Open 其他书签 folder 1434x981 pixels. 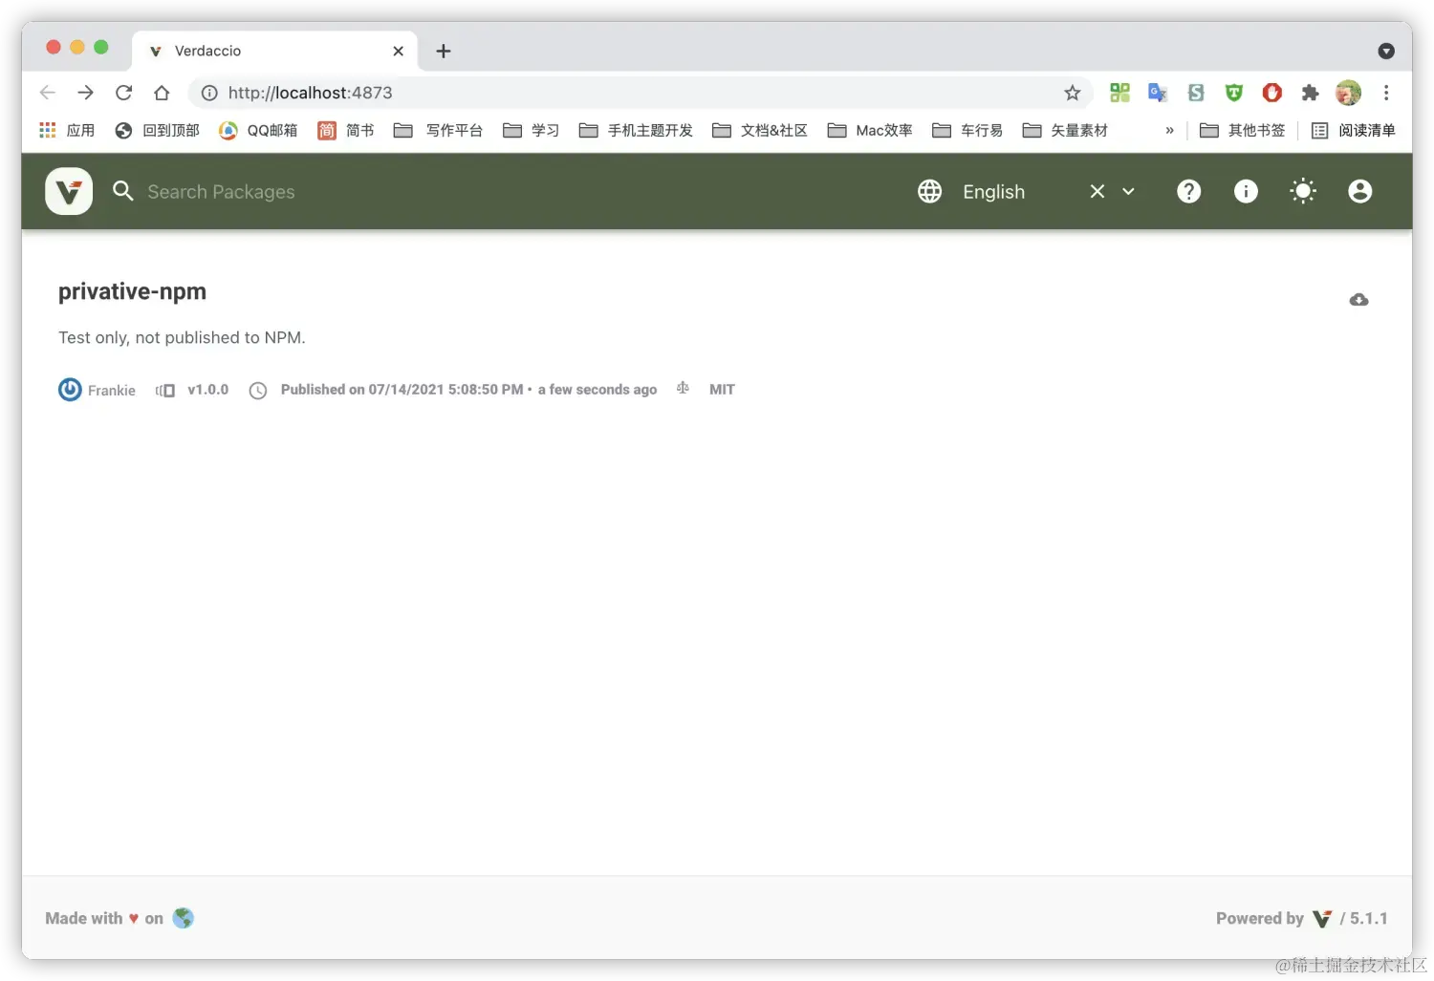tap(1243, 130)
